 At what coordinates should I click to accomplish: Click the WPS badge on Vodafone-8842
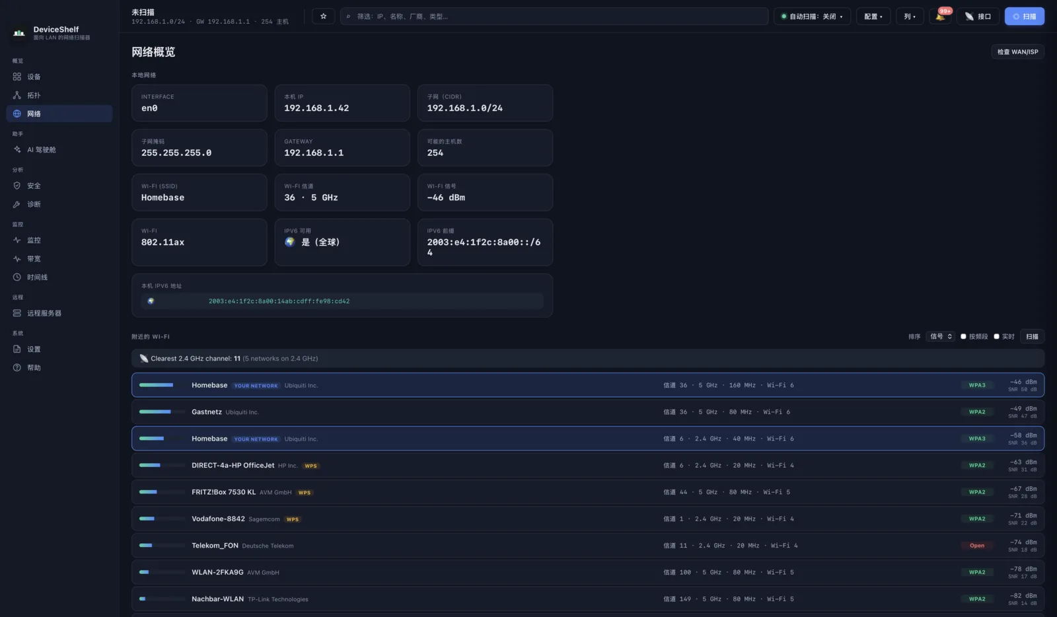(x=293, y=519)
